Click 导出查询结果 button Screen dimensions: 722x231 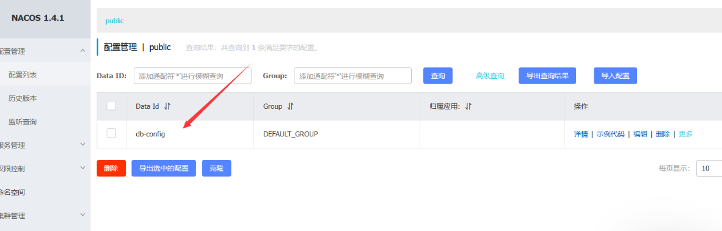pyautogui.click(x=547, y=76)
